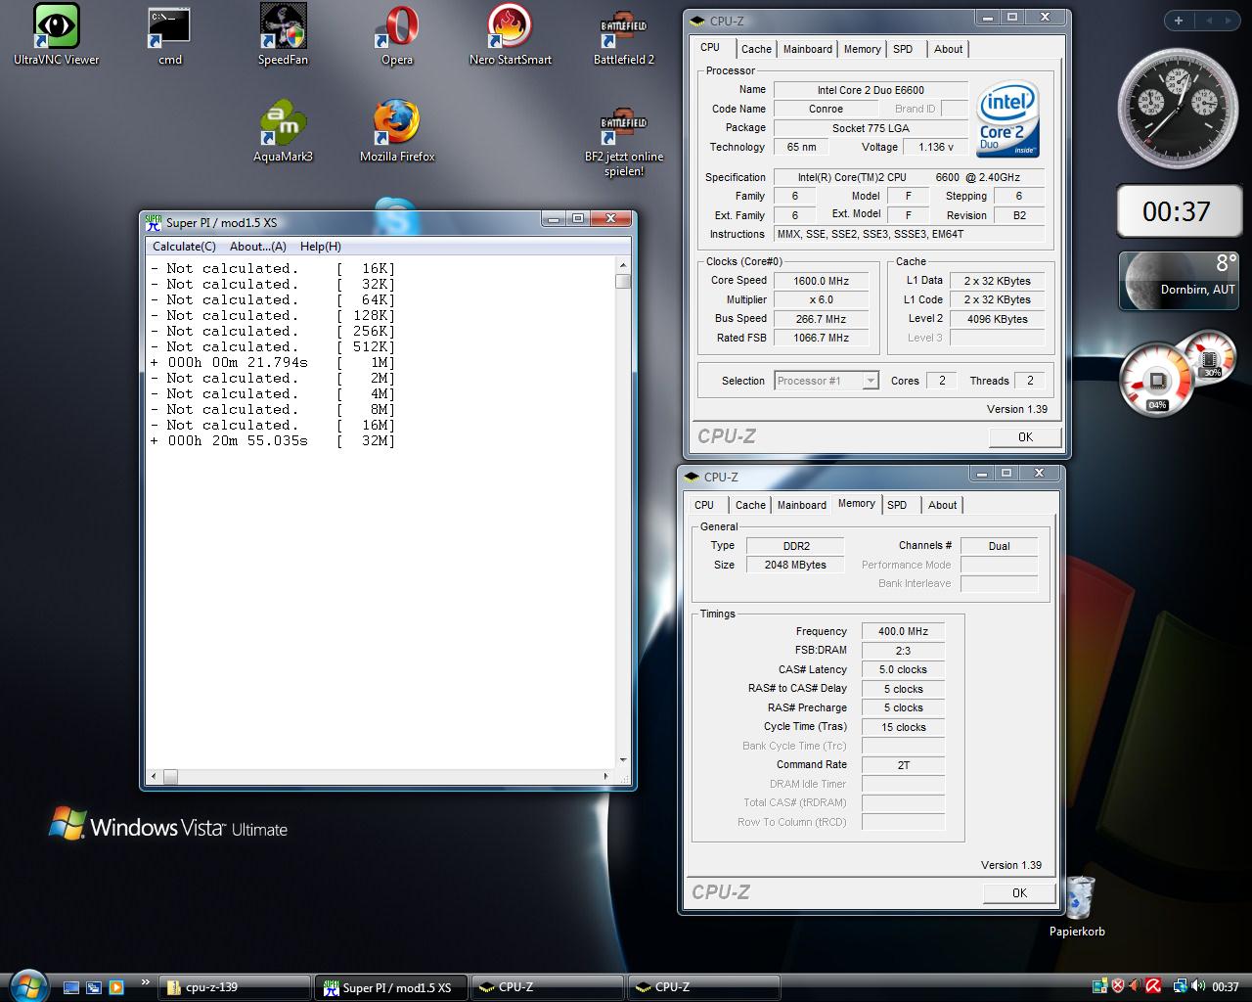Switch to Mainboard tab in upper CPU-Z window
Screen dimensions: 1252x1002
click(x=808, y=49)
